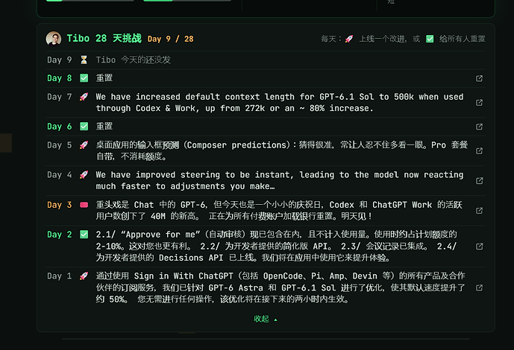Select the Day 8 label

click(x=60, y=78)
